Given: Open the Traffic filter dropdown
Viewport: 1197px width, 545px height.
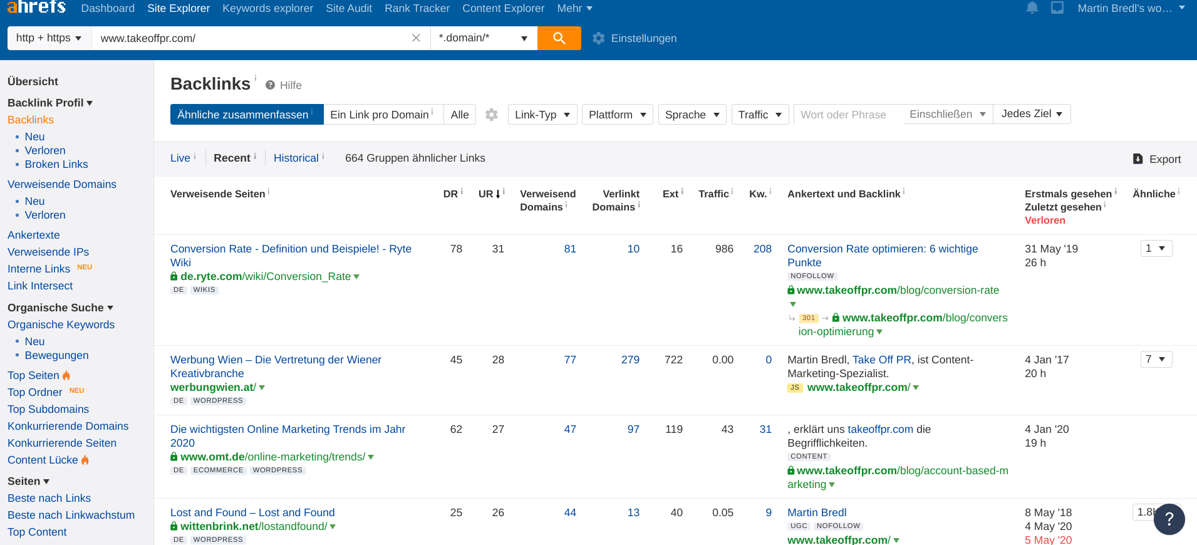Looking at the screenshot, I should [x=760, y=115].
